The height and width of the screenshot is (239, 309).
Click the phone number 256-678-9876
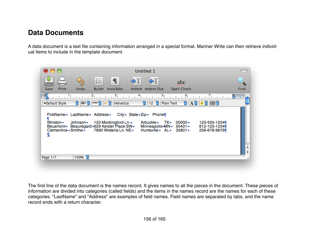point(212,130)
